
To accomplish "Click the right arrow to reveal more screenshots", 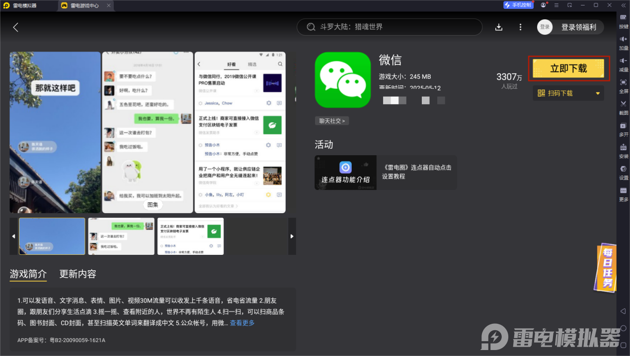I will 292,236.
